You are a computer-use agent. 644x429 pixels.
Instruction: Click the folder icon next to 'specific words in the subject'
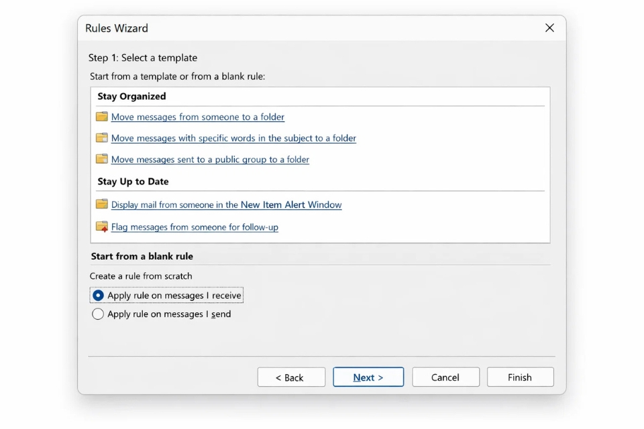coord(101,138)
